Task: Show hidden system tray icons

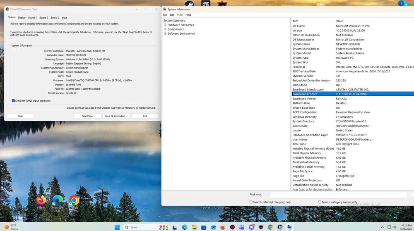Action: [382, 227]
